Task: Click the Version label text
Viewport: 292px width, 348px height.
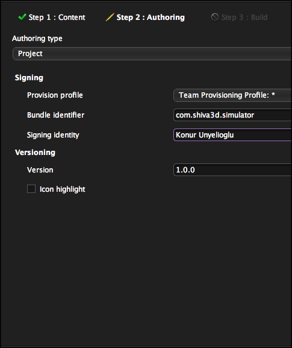Action: (40, 170)
